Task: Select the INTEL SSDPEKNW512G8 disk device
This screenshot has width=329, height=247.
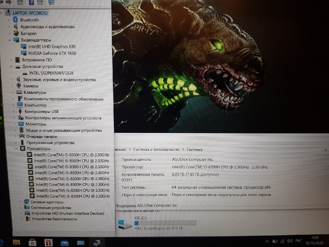Action: point(51,73)
